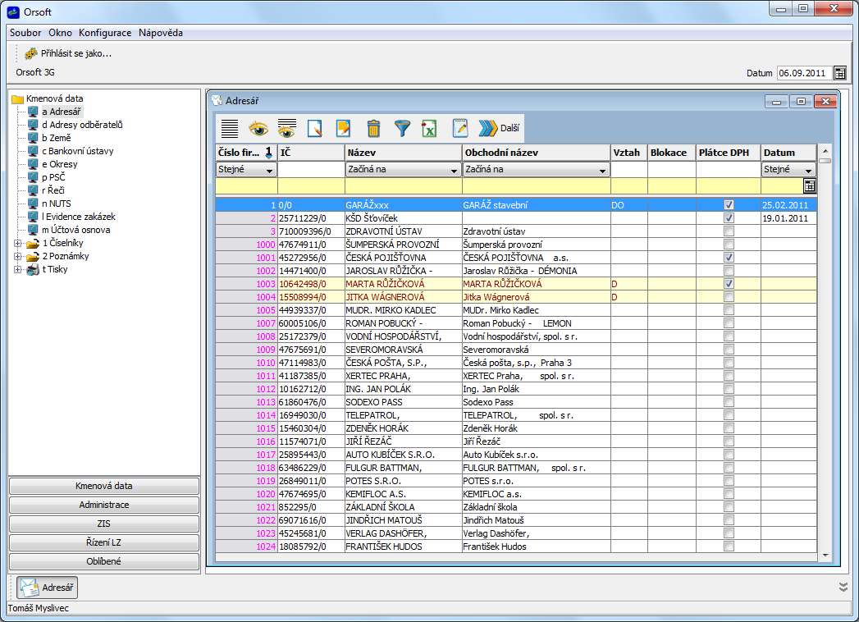Open the Datum column 'Stejné' dropdown
The height and width of the screenshot is (622, 859).
pyautogui.click(x=808, y=170)
